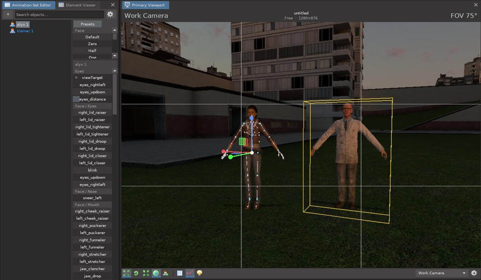This screenshot has width=481, height=280.
Task: Click the white gizmo center point
Action: tap(252, 152)
